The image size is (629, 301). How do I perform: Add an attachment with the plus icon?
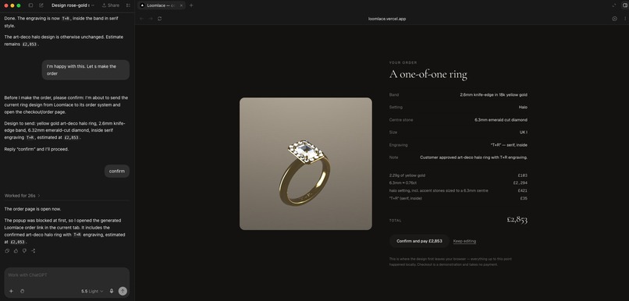pyautogui.click(x=11, y=292)
